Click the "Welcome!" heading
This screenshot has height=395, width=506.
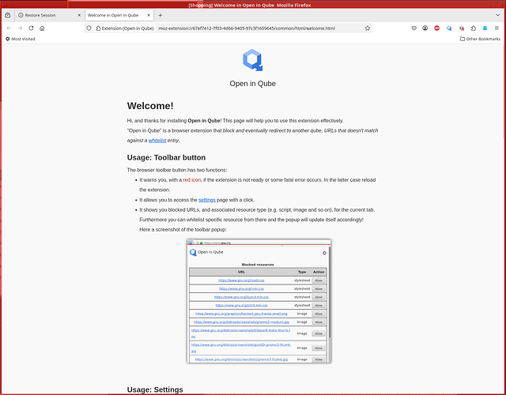pos(150,106)
